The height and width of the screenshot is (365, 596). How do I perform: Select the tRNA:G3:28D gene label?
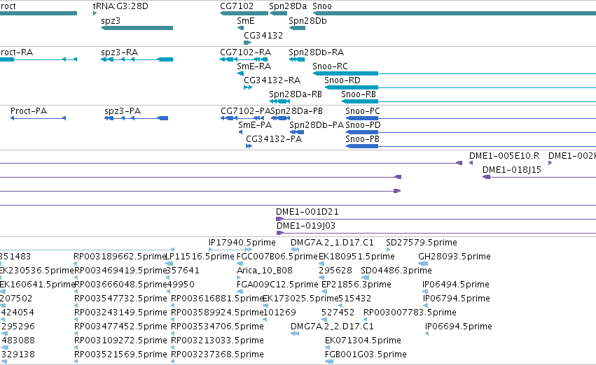[x=120, y=6]
